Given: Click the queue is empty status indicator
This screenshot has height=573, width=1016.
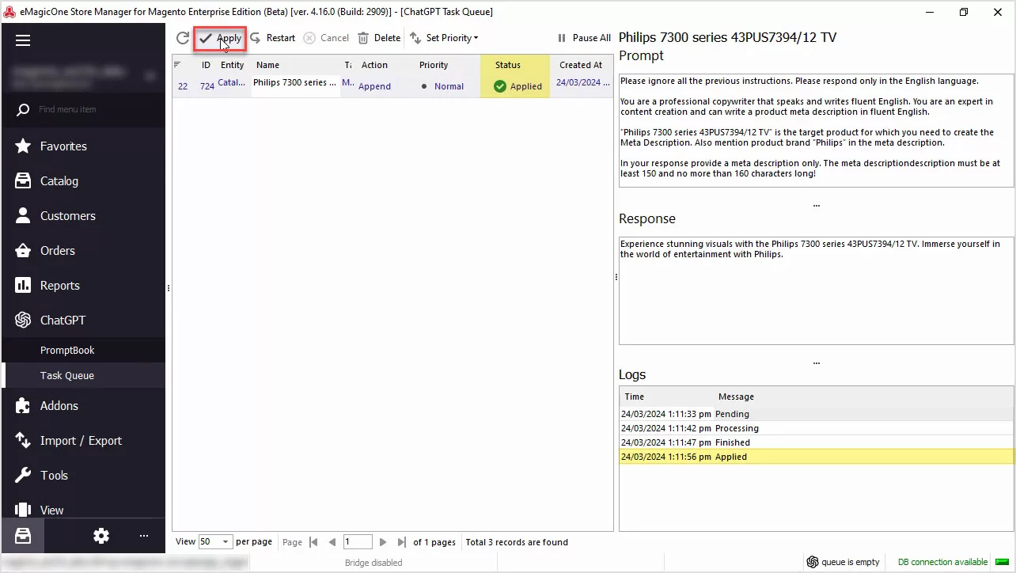Looking at the screenshot, I should (844, 562).
